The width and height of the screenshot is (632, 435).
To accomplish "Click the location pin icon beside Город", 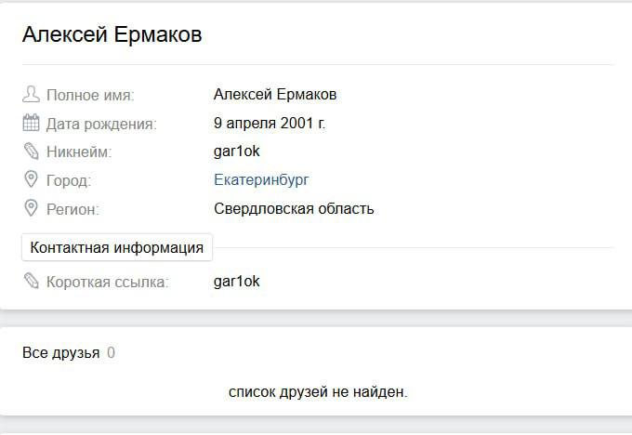I will point(31,180).
